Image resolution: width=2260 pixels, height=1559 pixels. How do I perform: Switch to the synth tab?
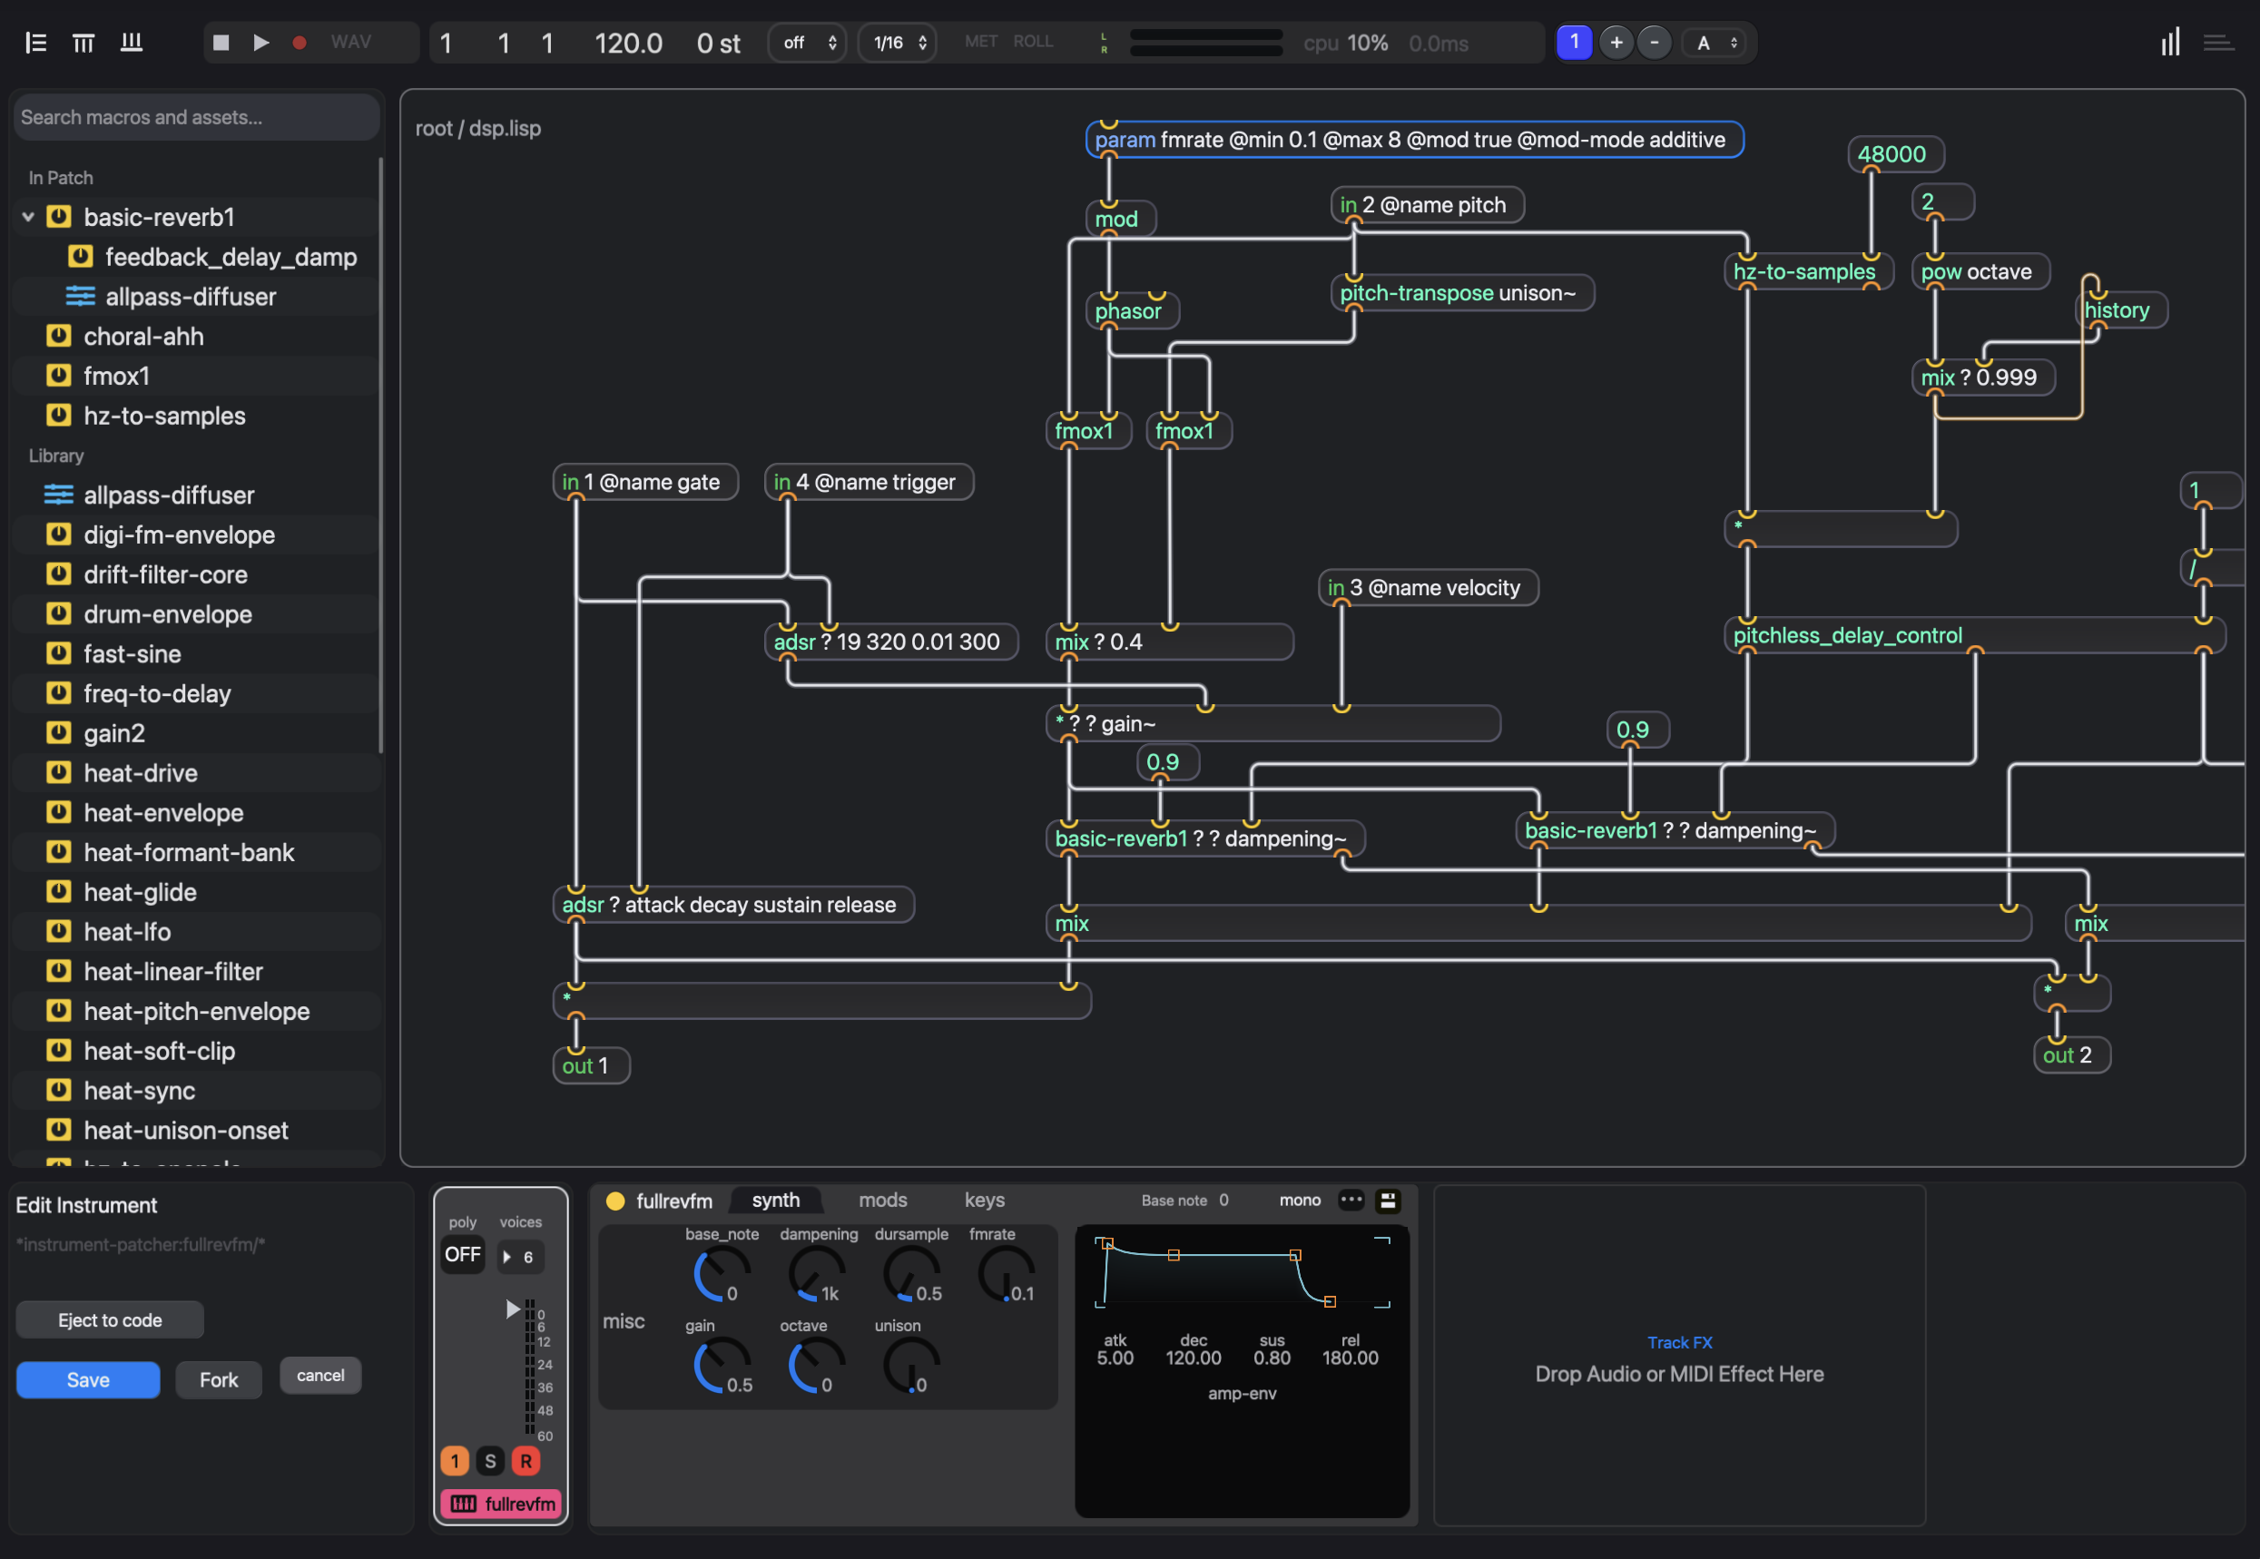[776, 1201]
